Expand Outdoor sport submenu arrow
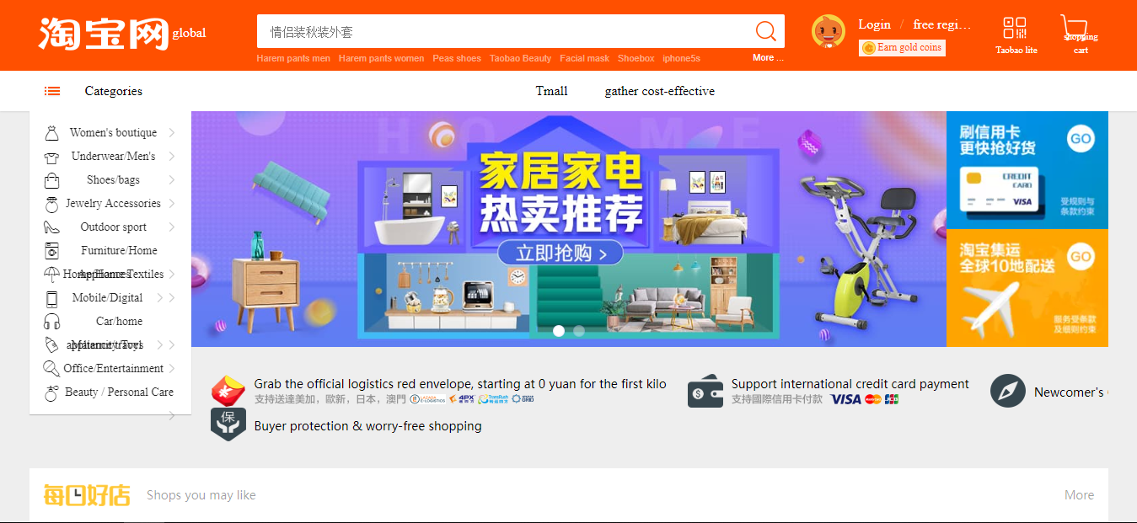Image resolution: width=1137 pixels, height=523 pixels. [171, 227]
